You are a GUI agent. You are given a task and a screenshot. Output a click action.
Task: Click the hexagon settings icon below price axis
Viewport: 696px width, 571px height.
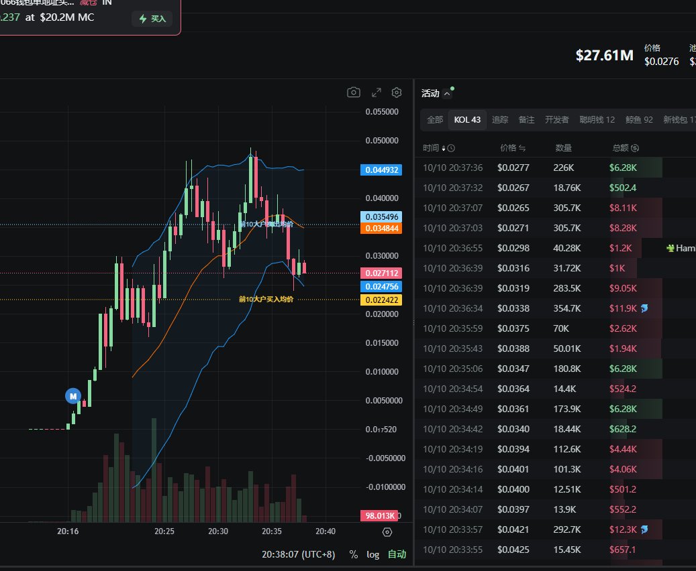pyautogui.click(x=387, y=532)
